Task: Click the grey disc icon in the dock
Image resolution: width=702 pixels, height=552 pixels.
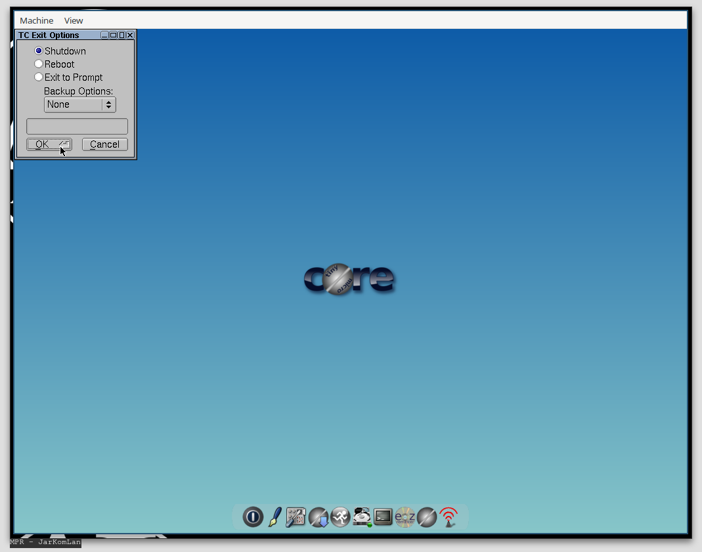Action: pyautogui.click(x=427, y=517)
